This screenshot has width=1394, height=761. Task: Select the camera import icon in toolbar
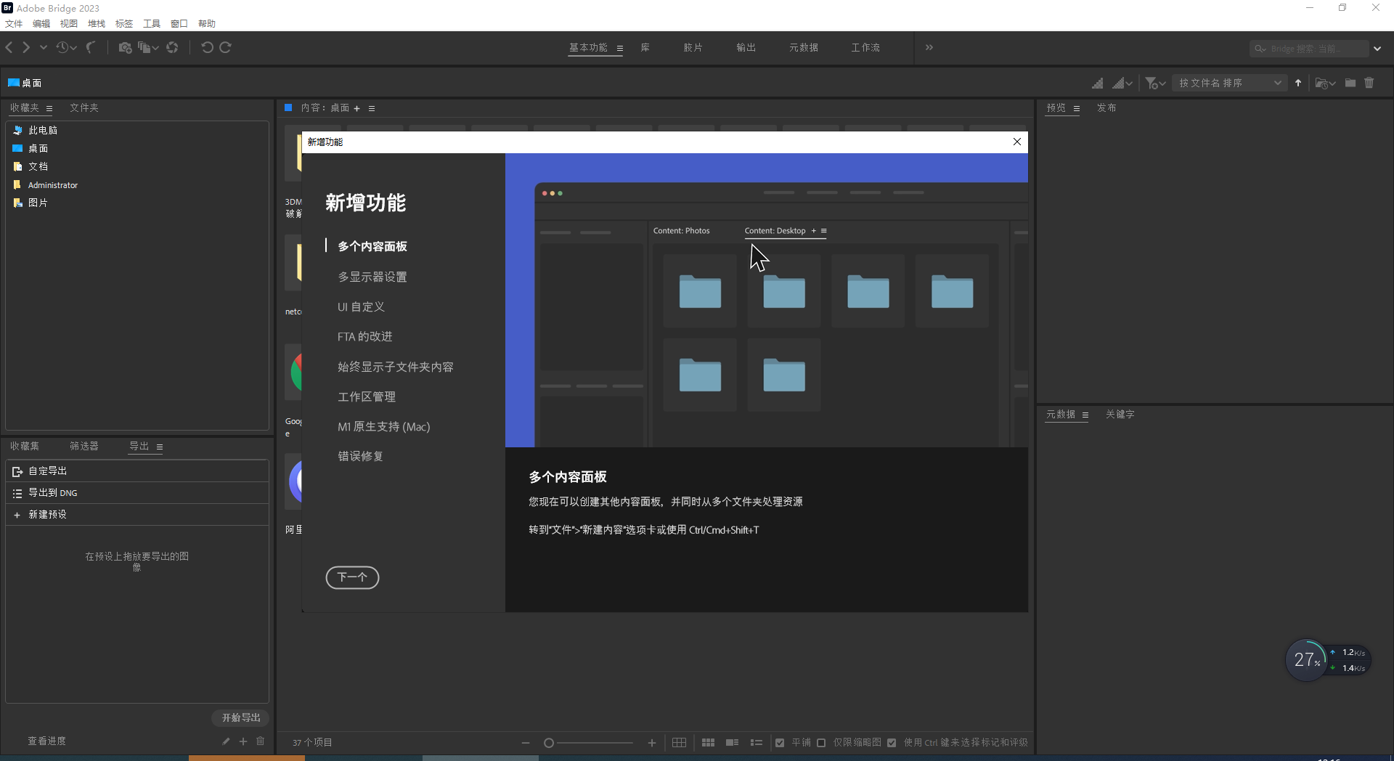pyautogui.click(x=126, y=47)
